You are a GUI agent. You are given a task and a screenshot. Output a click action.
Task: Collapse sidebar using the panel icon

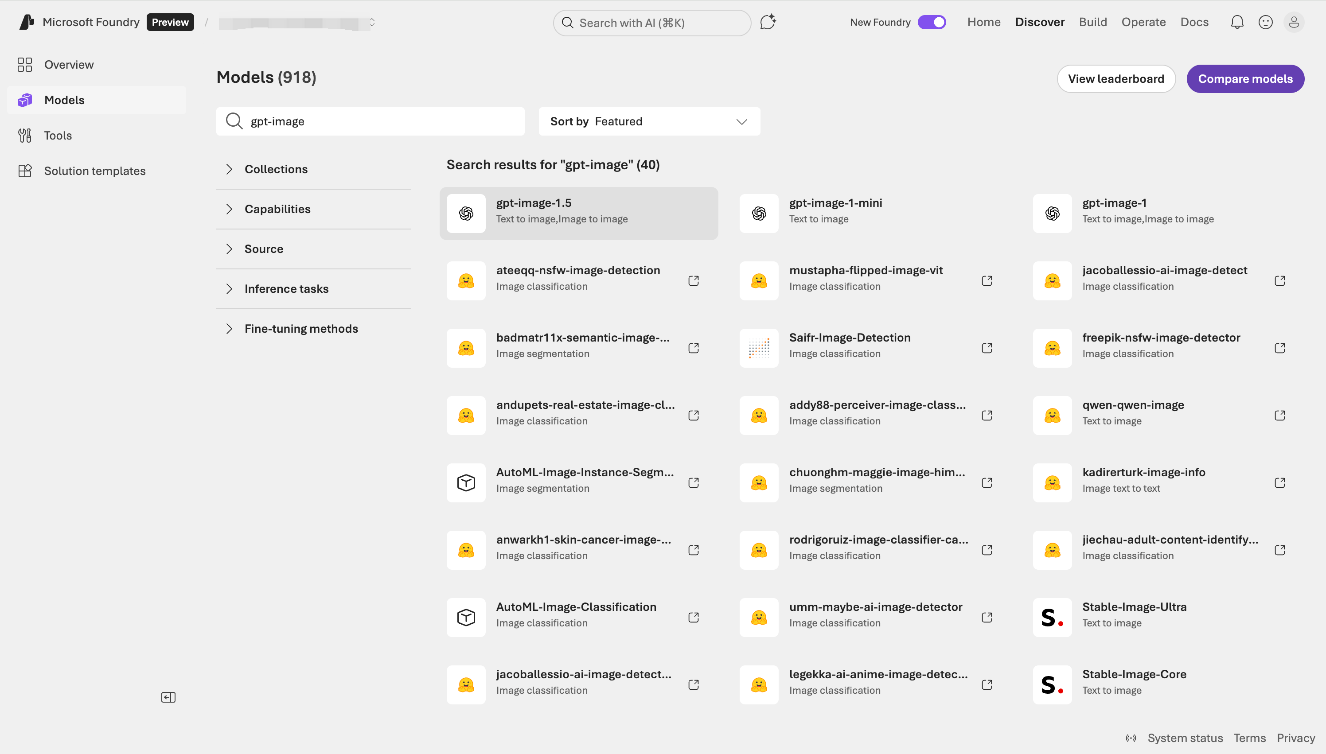(168, 697)
